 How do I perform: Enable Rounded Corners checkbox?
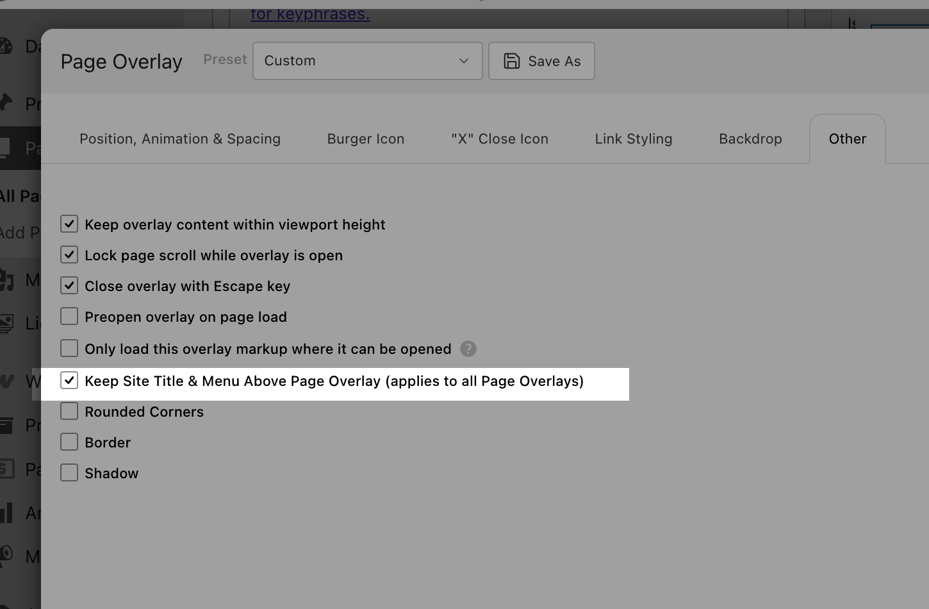tap(69, 411)
